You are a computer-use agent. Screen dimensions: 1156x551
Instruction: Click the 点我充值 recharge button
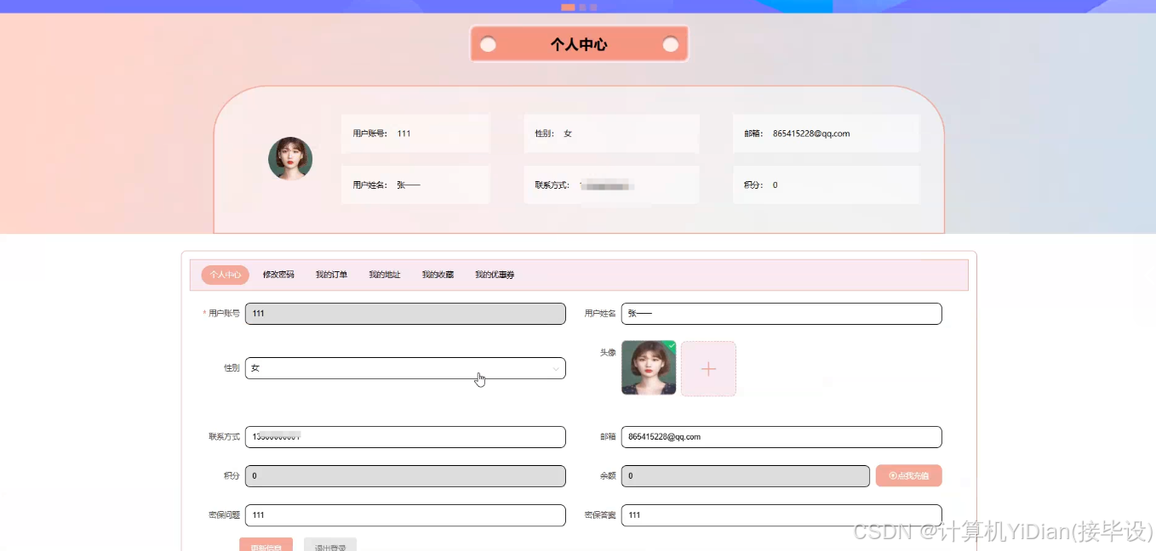(x=908, y=475)
